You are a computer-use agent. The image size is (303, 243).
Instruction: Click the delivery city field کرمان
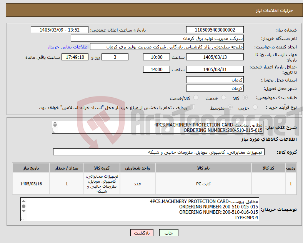[215, 88]
